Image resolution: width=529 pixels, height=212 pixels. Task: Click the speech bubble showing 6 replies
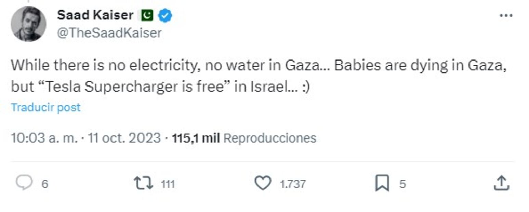point(32,183)
